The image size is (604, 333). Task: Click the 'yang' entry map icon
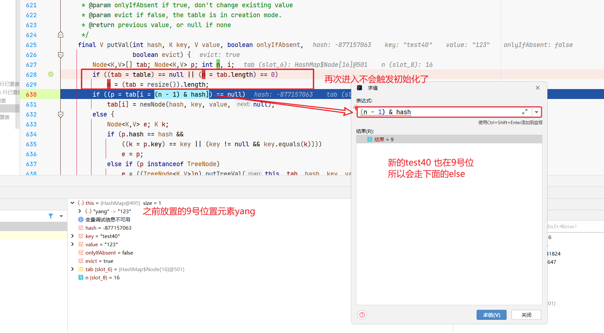[x=88, y=211]
